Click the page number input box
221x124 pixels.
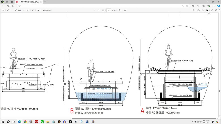109,10
